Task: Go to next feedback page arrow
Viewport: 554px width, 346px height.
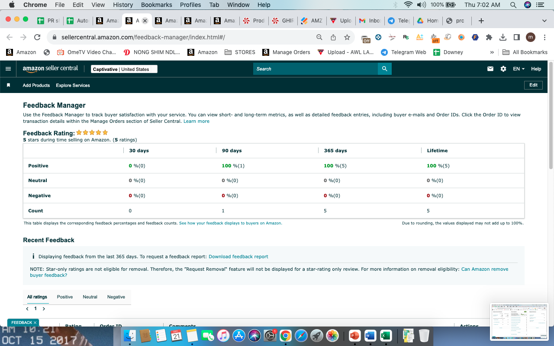Action: pos(44,309)
